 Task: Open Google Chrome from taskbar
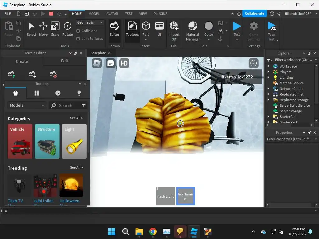click(153, 232)
